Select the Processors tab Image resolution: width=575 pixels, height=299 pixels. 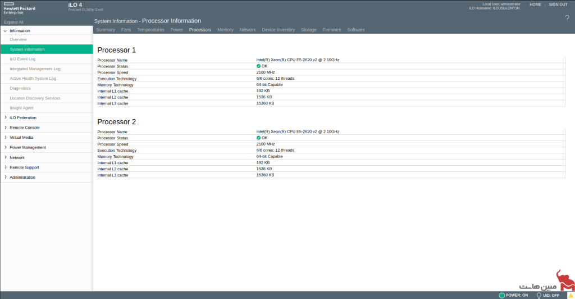click(x=200, y=30)
